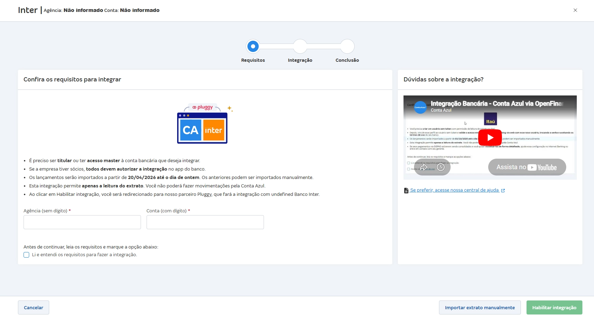Select the Conclusão step circle
594x318 pixels.
[x=347, y=46]
